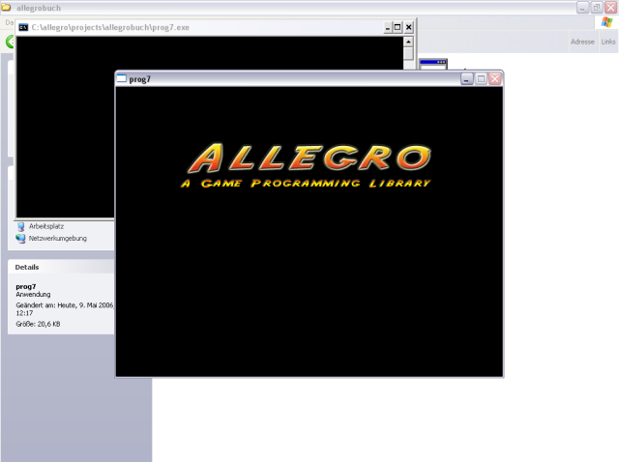Viewport: 619px width, 462px height.
Task: Click the Adresse toolbar label
Action: point(582,43)
